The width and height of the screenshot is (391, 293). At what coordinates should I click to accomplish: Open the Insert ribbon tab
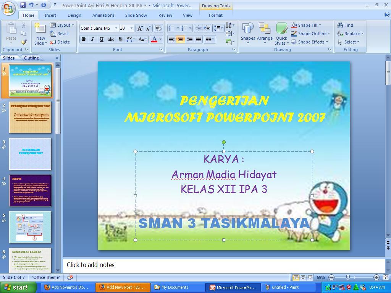point(50,15)
